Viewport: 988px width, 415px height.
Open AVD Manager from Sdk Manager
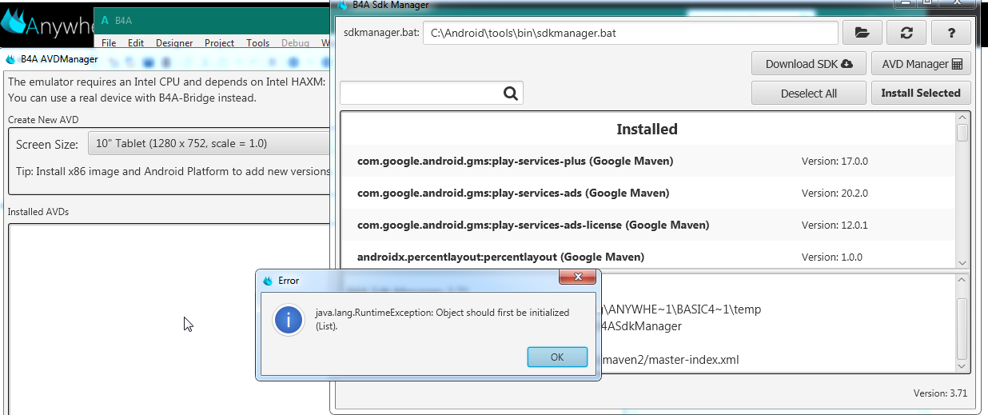(921, 63)
